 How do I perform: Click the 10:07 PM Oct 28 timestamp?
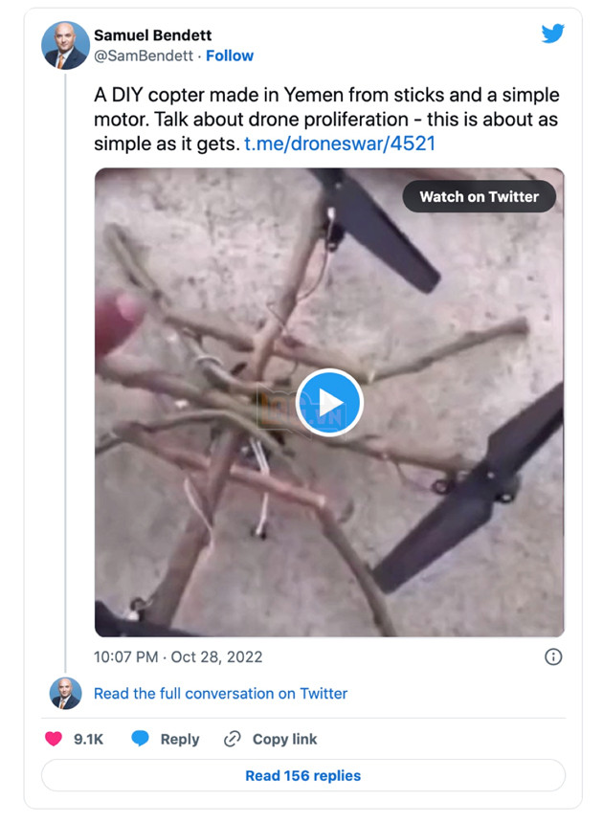[178, 656]
